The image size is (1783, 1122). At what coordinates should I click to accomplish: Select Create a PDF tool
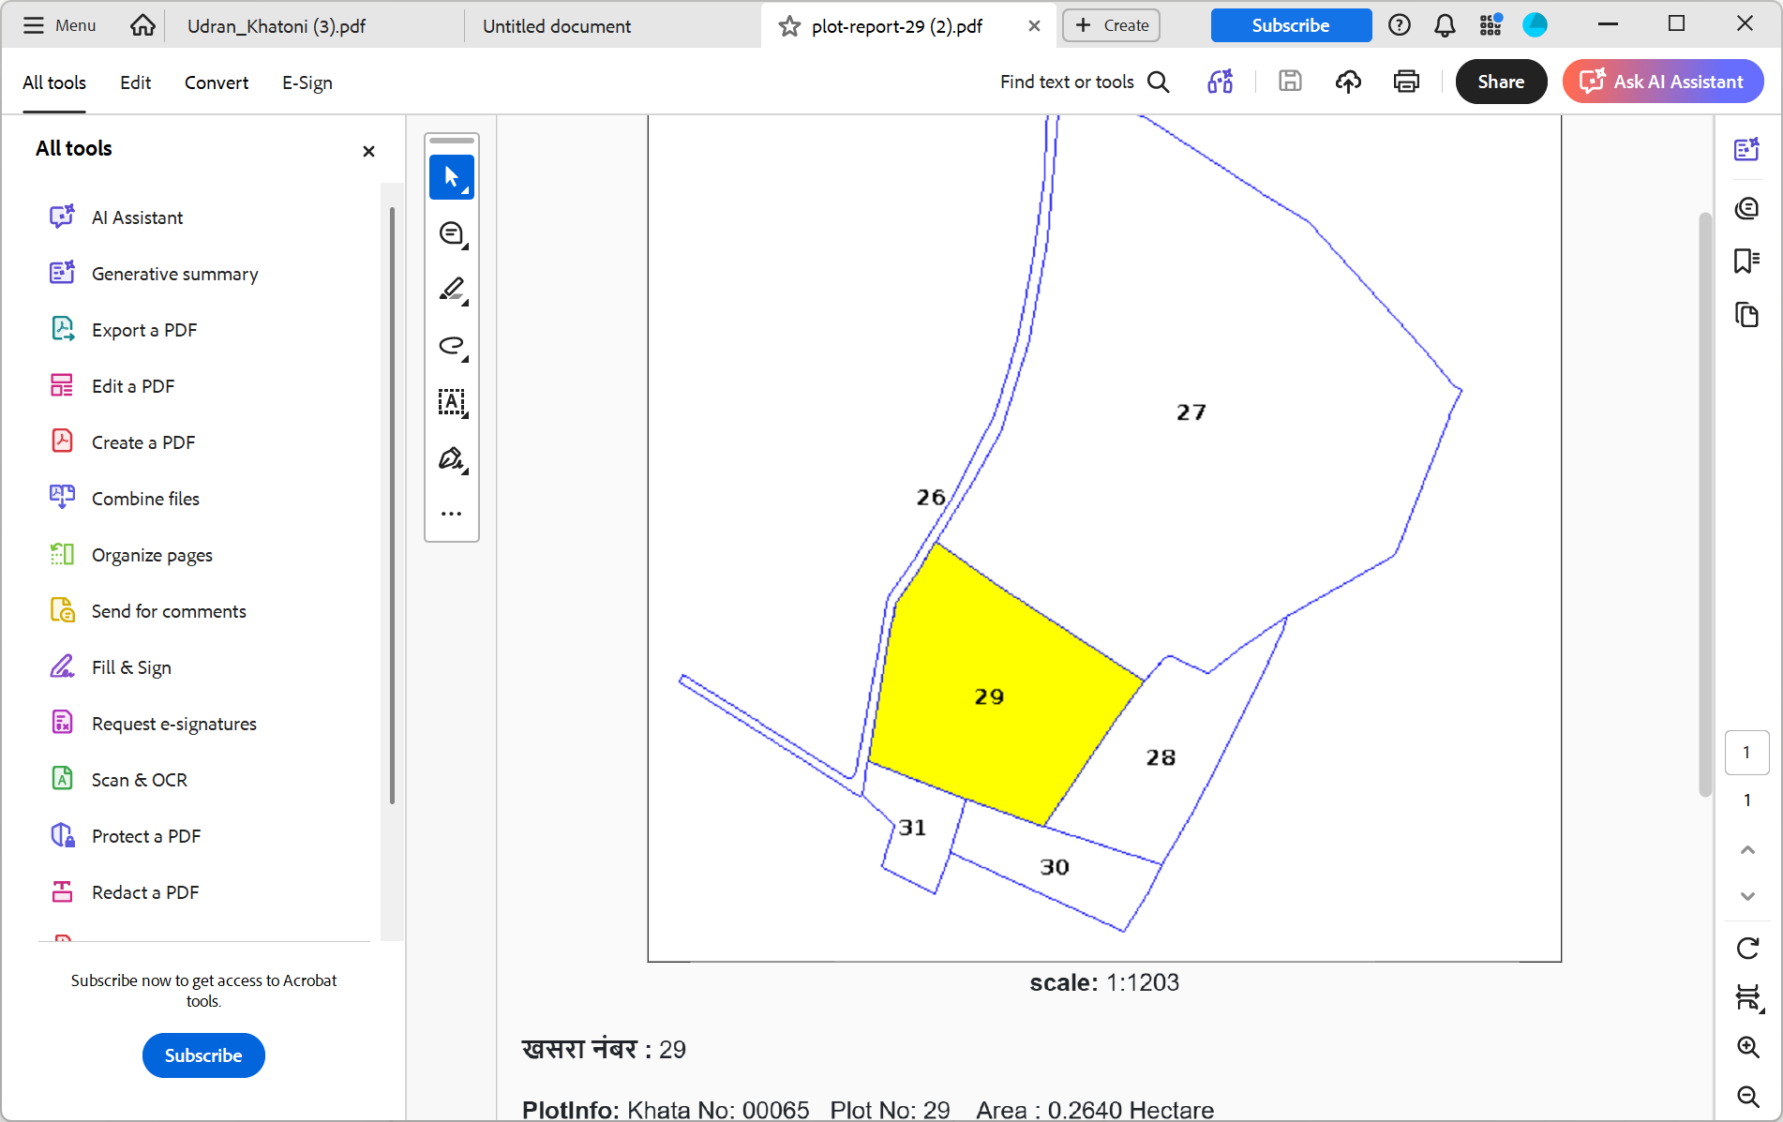tap(143, 442)
